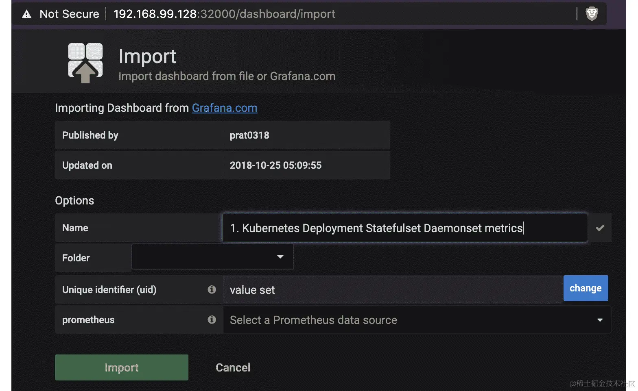638x391 pixels.
Task: Click the Not Secure warning triangle icon
Action: [x=26, y=14]
